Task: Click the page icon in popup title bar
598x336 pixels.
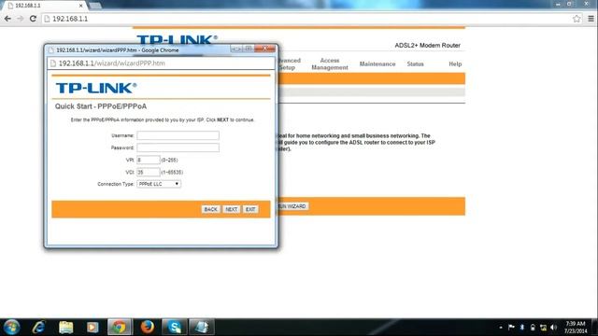Action: pyautogui.click(x=51, y=50)
